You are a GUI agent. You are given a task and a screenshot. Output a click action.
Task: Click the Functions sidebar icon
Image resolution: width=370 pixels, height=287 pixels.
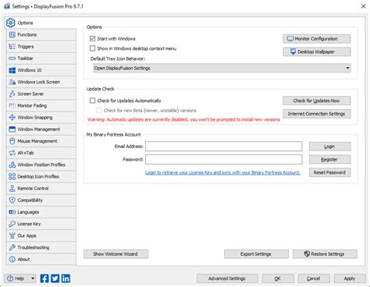(12, 34)
